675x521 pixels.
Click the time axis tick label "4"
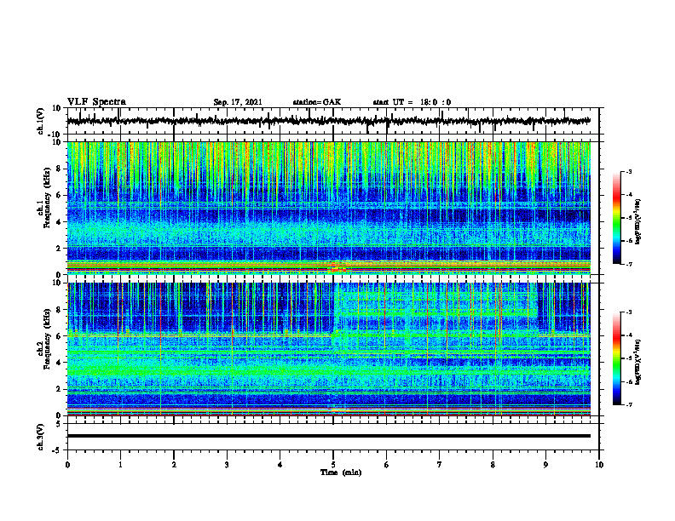tap(280, 465)
